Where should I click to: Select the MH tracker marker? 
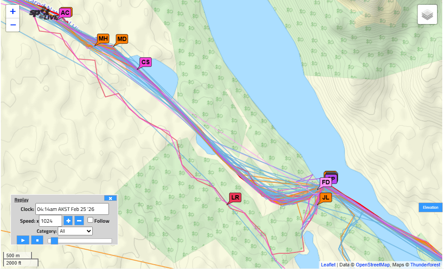tap(103, 39)
